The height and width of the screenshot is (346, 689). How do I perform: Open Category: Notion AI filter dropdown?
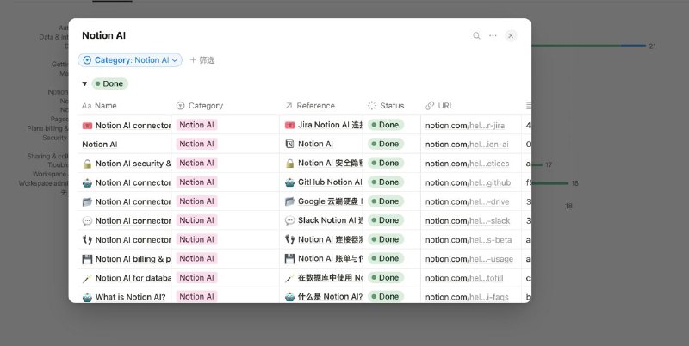point(130,60)
